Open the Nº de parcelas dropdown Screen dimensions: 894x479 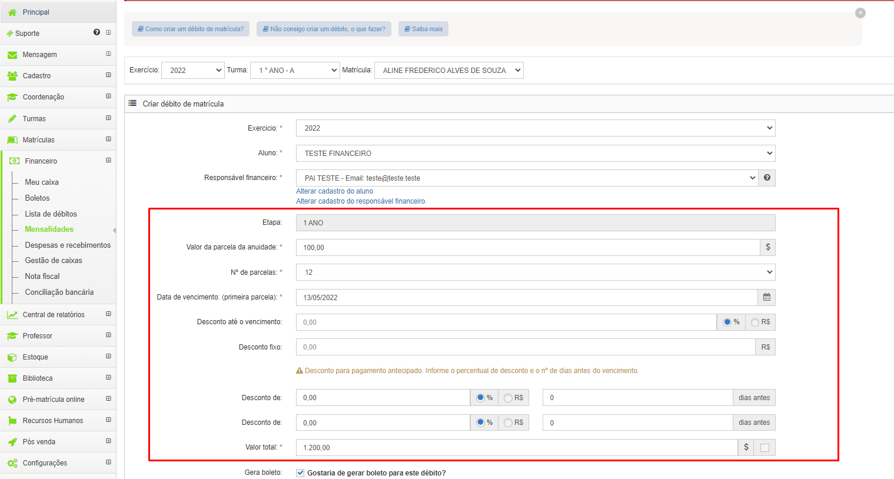(x=536, y=272)
